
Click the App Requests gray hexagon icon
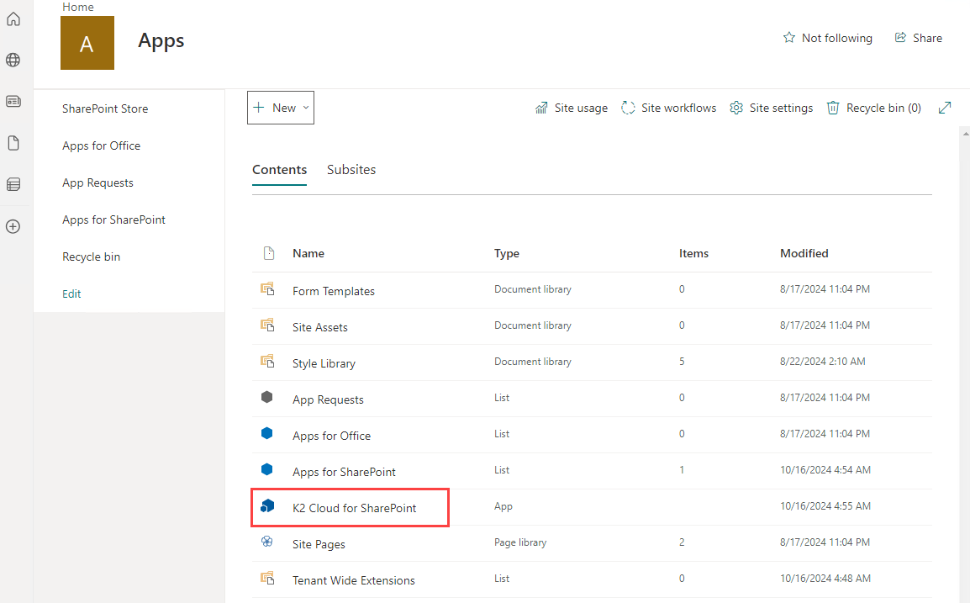point(266,397)
